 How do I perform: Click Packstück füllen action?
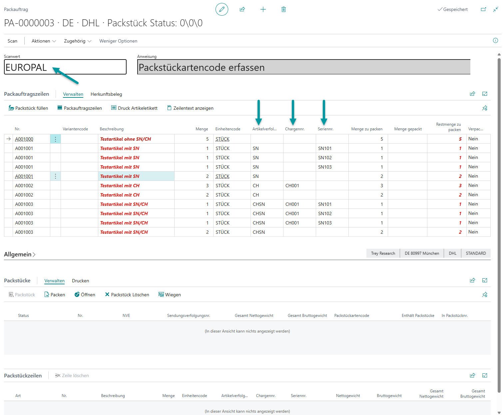tap(28, 108)
